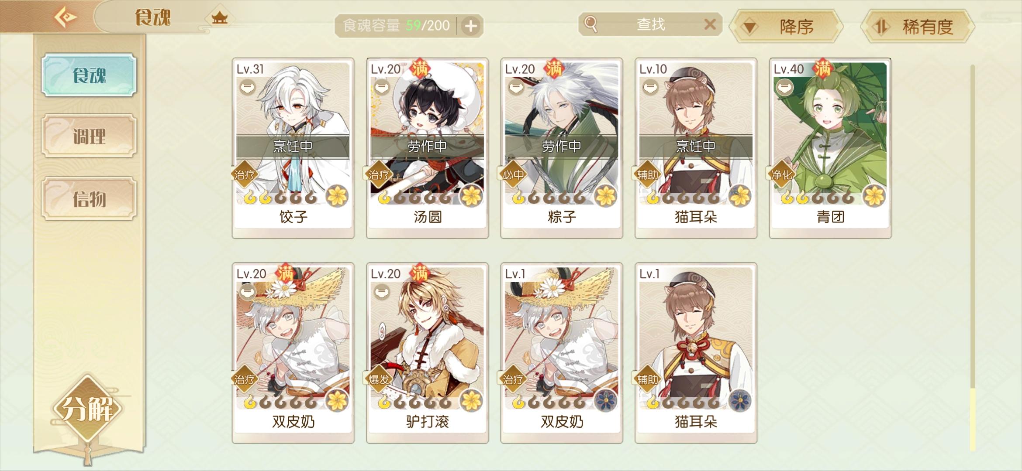The height and width of the screenshot is (471, 1022).
Task: Tap blue flower emblem on Lv.1 猫耳朵
Action: click(x=740, y=400)
